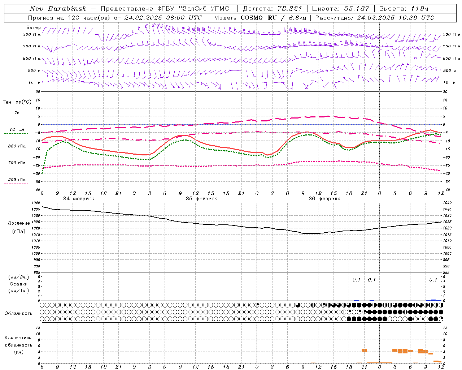
Task: Click the Td 2м dew point legend line
Action: pos(16,133)
